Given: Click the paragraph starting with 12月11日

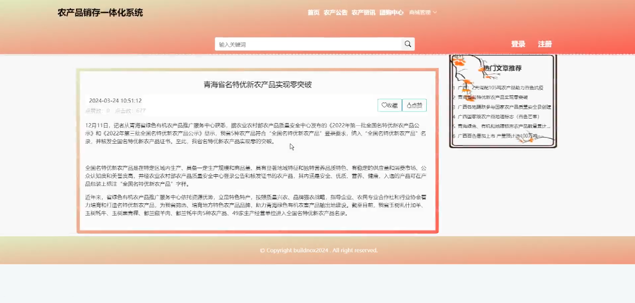Looking at the screenshot, I should [x=256, y=133].
